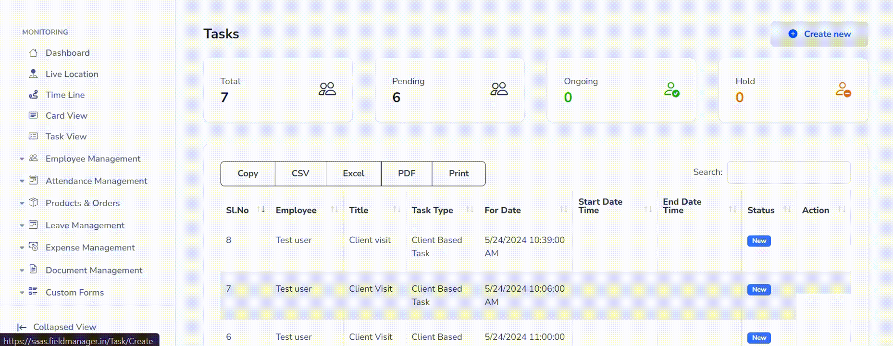The width and height of the screenshot is (893, 346).
Task: Click the Document Management file icon
Action: point(33,269)
